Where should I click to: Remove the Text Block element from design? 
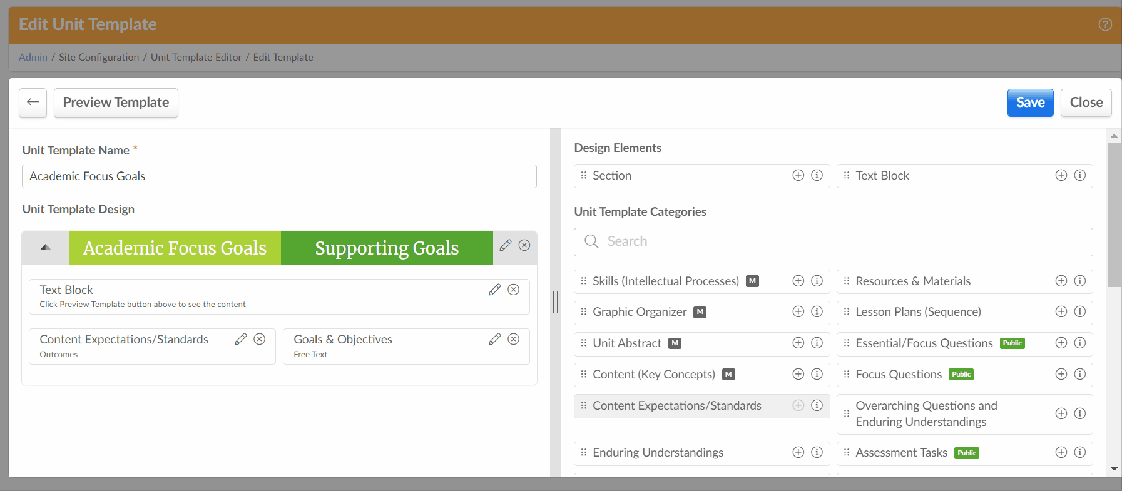coord(513,290)
